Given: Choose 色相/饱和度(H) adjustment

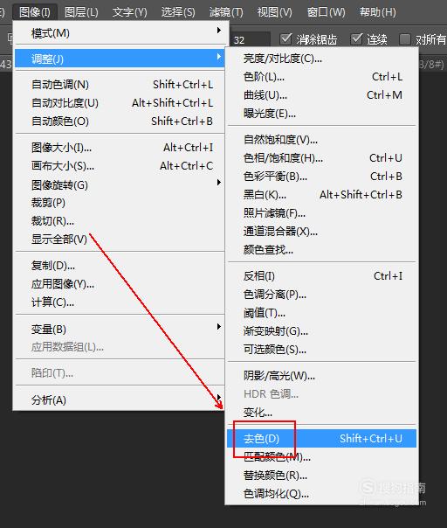Looking at the screenshot, I should coord(321,158).
